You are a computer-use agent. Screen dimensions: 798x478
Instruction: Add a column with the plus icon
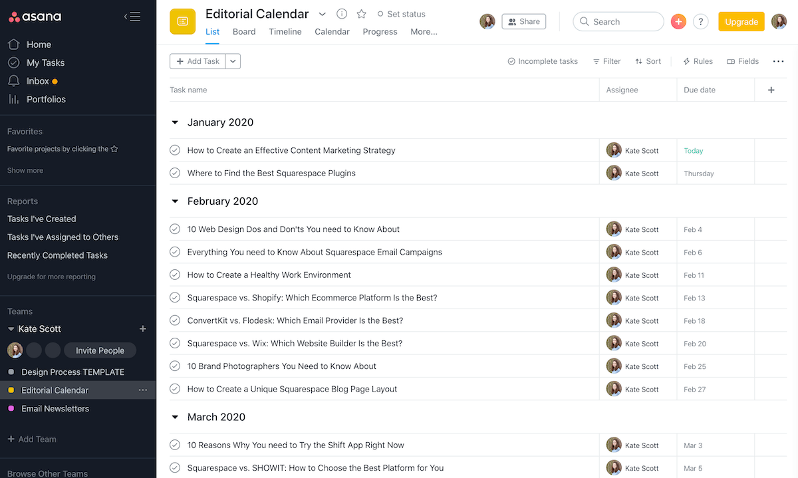771,90
